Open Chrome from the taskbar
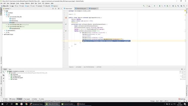 [26, 104]
